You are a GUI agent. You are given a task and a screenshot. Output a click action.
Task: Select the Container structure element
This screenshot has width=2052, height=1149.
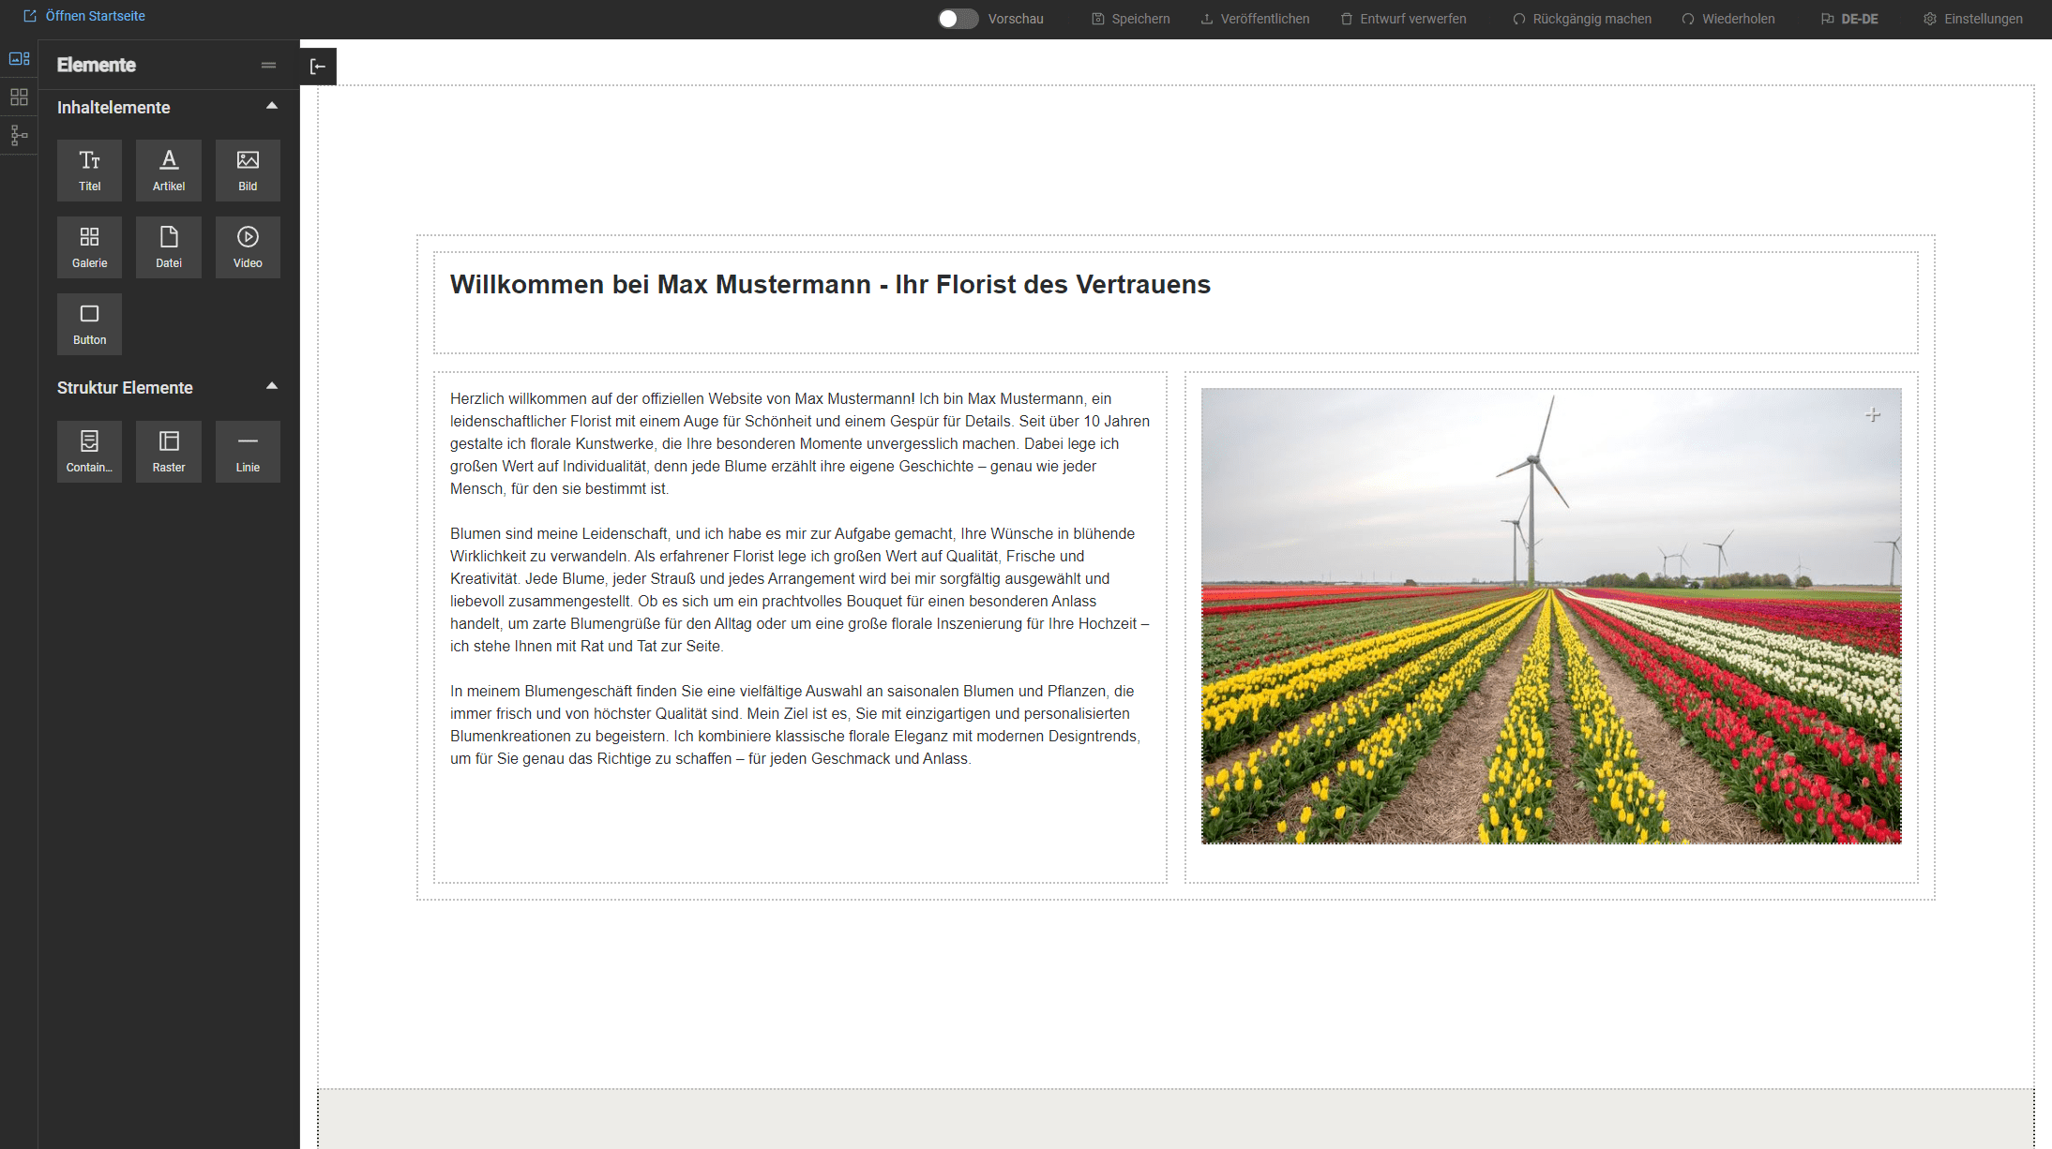tap(89, 451)
